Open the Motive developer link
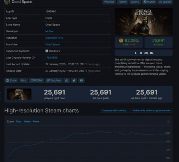This screenshot has width=179, height=162. pos(49,31)
